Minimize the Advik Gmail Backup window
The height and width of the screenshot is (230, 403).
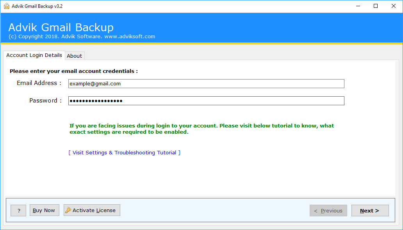click(358, 6)
